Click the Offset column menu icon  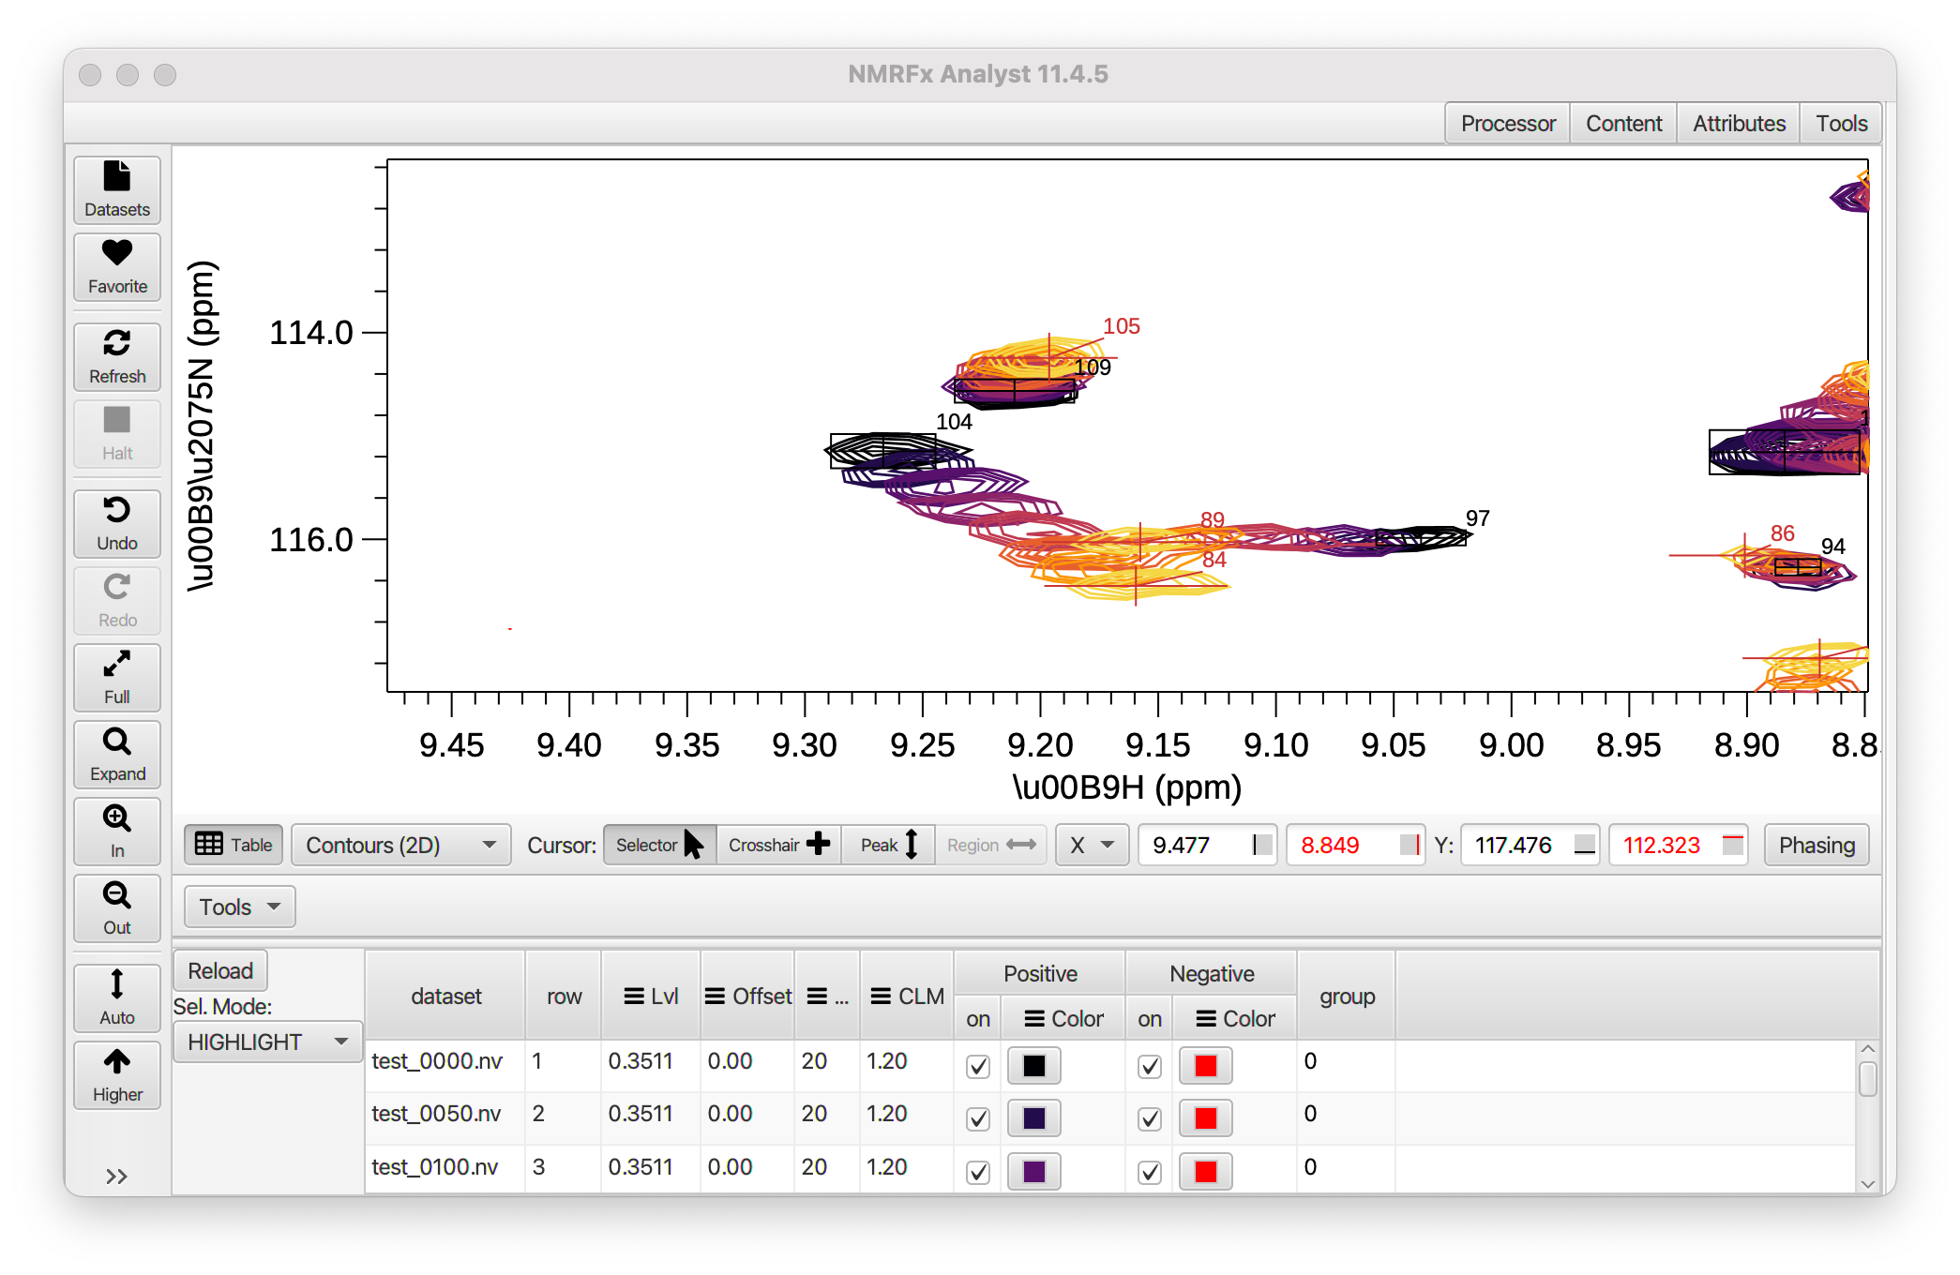pyautogui.click(x=716, y=997)
